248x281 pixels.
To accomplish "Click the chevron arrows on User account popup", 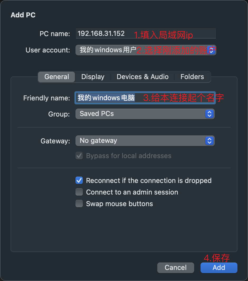I will click(x=211, y=50).
